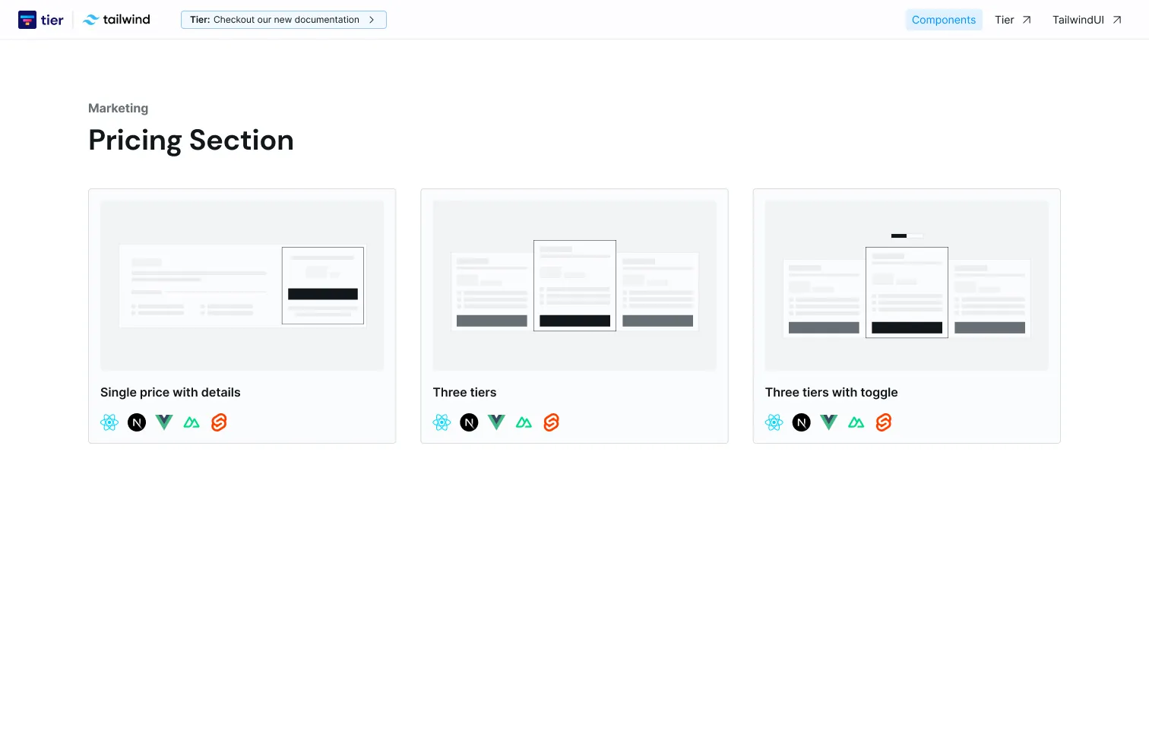Open the TailwindUI link
The image size is (1149, 746).
[x=1077, y=20]
